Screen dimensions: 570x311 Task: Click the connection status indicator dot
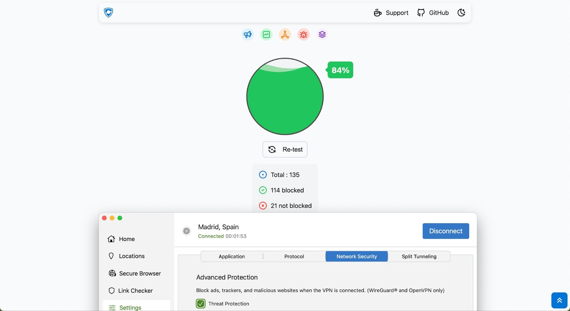click(186, 231)
